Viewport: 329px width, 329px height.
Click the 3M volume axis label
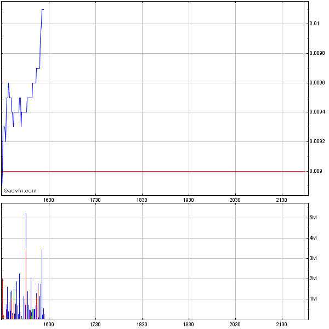(x=313, y=258)
